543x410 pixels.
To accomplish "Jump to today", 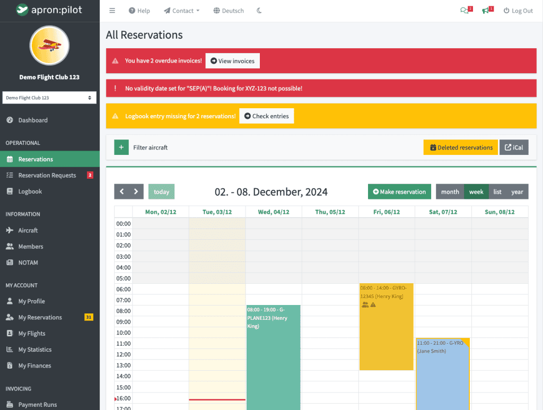I will click(161, 191).
